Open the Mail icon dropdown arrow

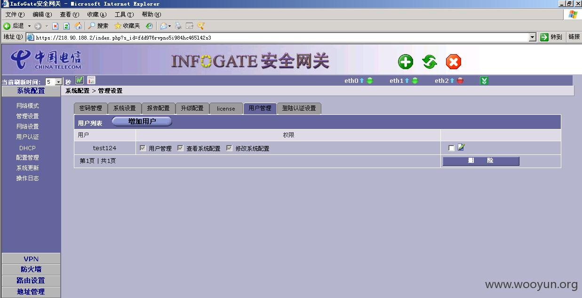tap(169, 26)
